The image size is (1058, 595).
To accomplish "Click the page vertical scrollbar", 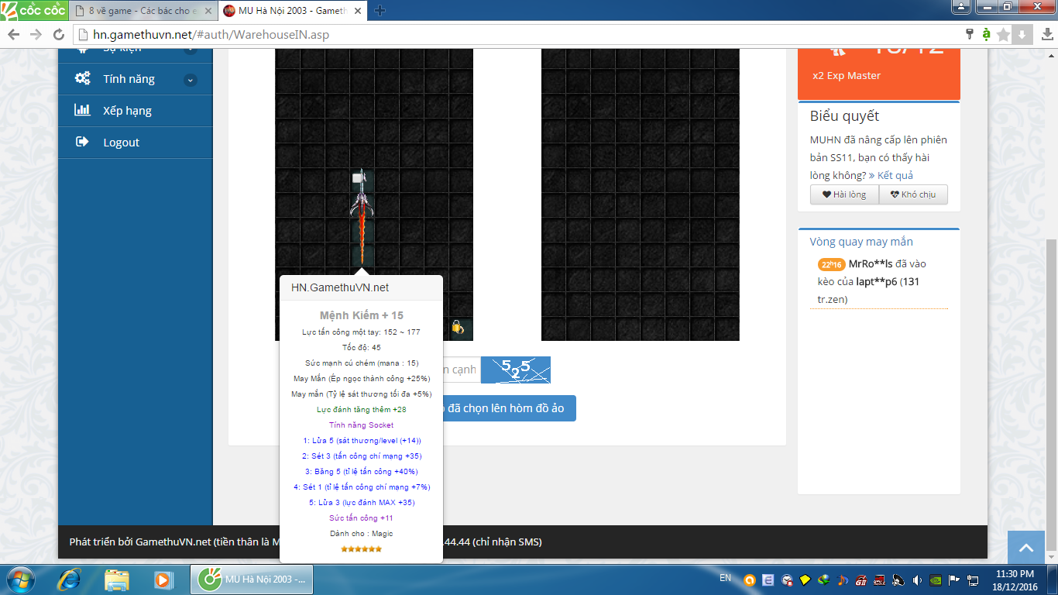I will point(1052,395).
